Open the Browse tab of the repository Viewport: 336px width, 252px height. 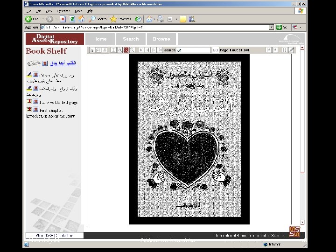161,39
